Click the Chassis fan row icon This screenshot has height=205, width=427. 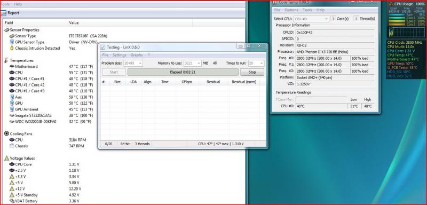pyautogui.click(x=12, y=146)
